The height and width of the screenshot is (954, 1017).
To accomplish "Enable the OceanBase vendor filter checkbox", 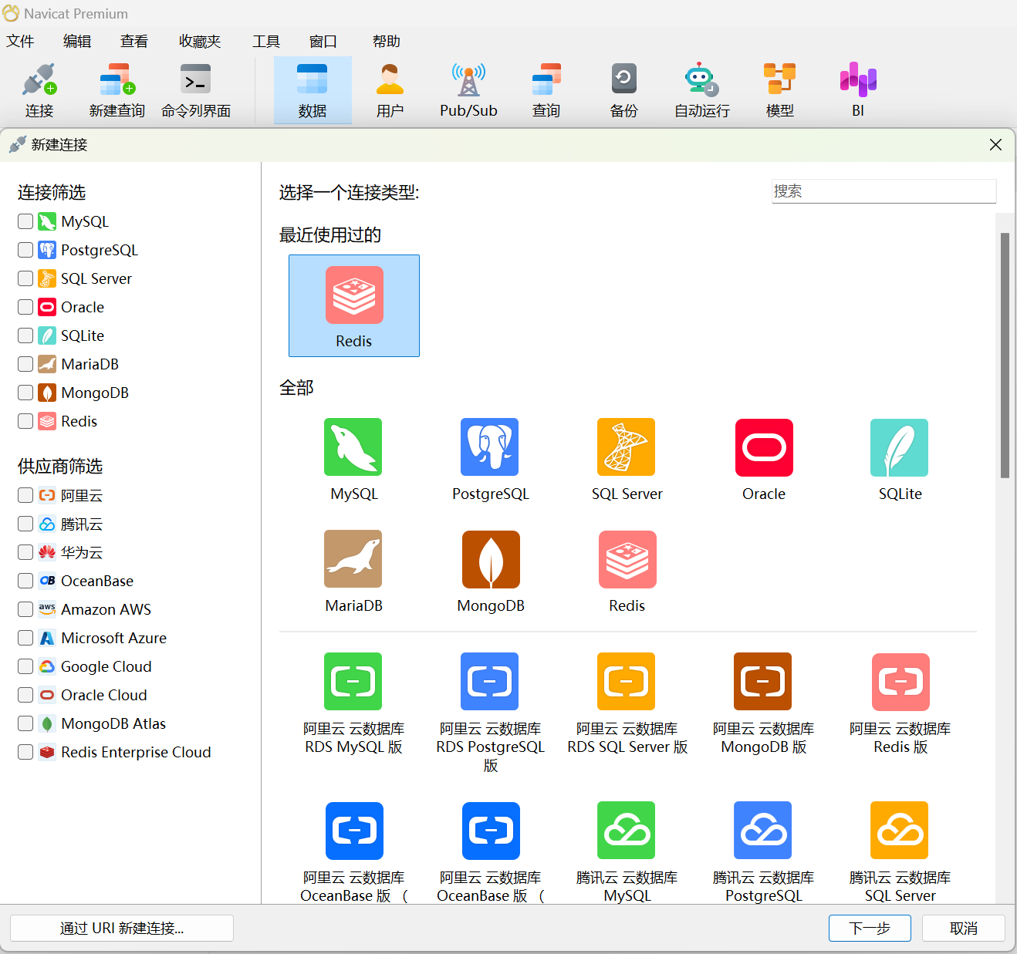I will pyautogui.click(x=25, y=581).
